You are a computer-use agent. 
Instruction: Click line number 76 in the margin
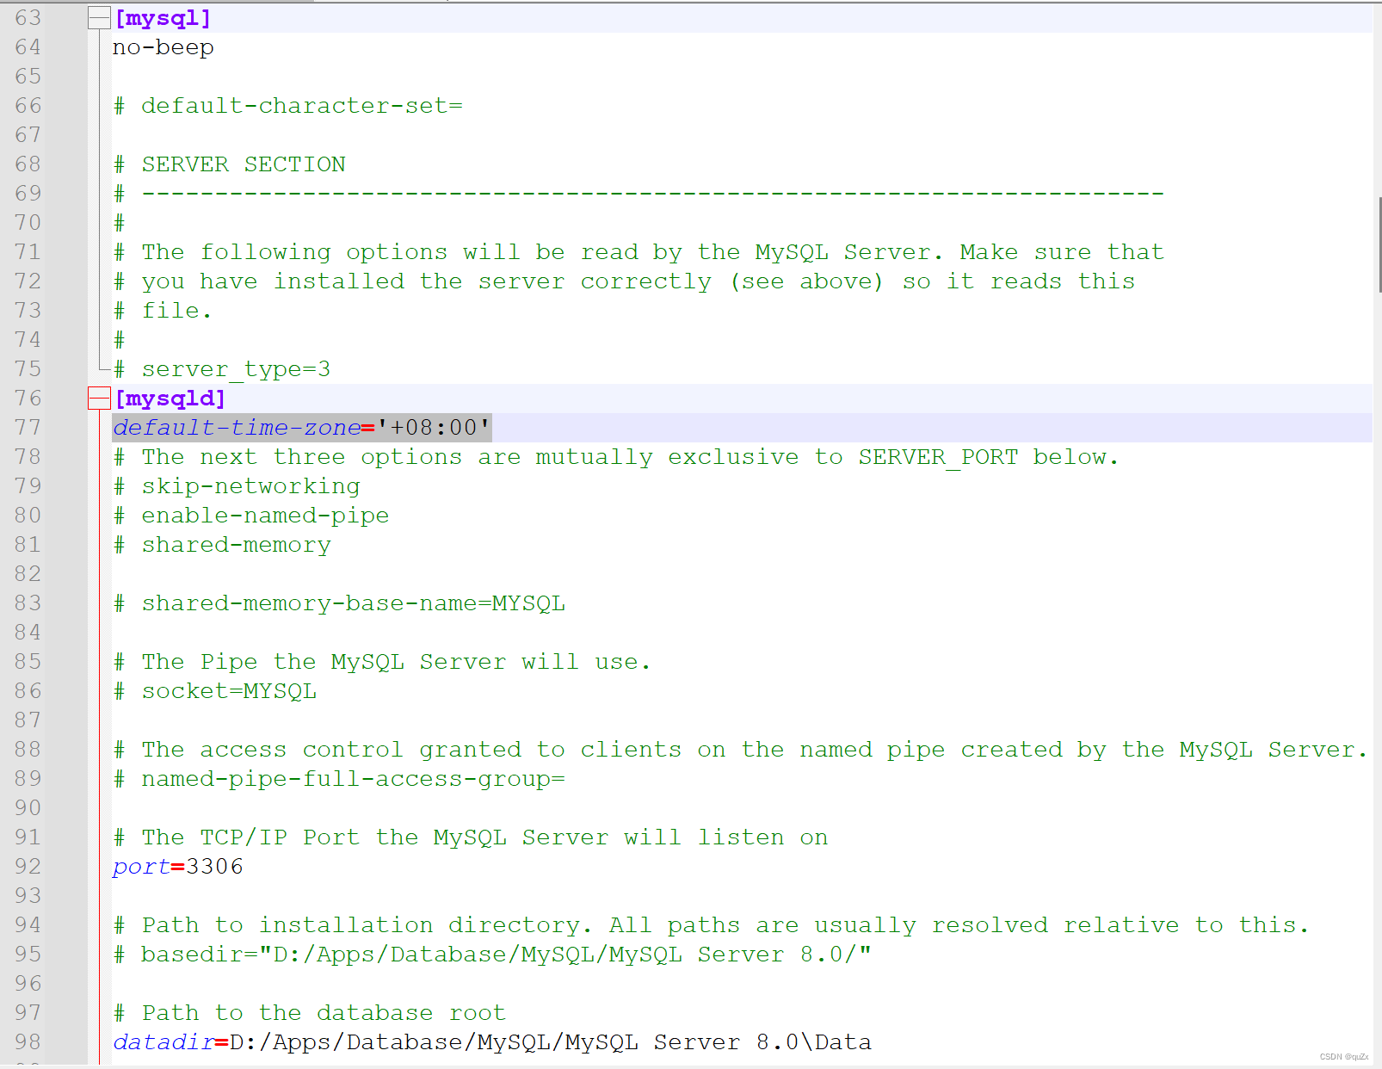click(28, 399)
